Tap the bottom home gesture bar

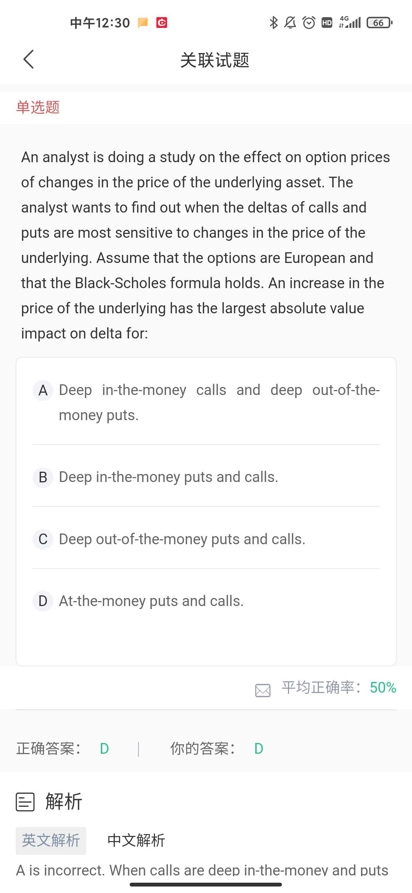point(206,884)
